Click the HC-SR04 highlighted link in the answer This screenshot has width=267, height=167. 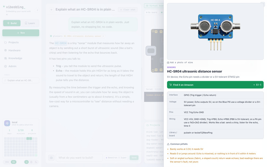click(61, 43)
